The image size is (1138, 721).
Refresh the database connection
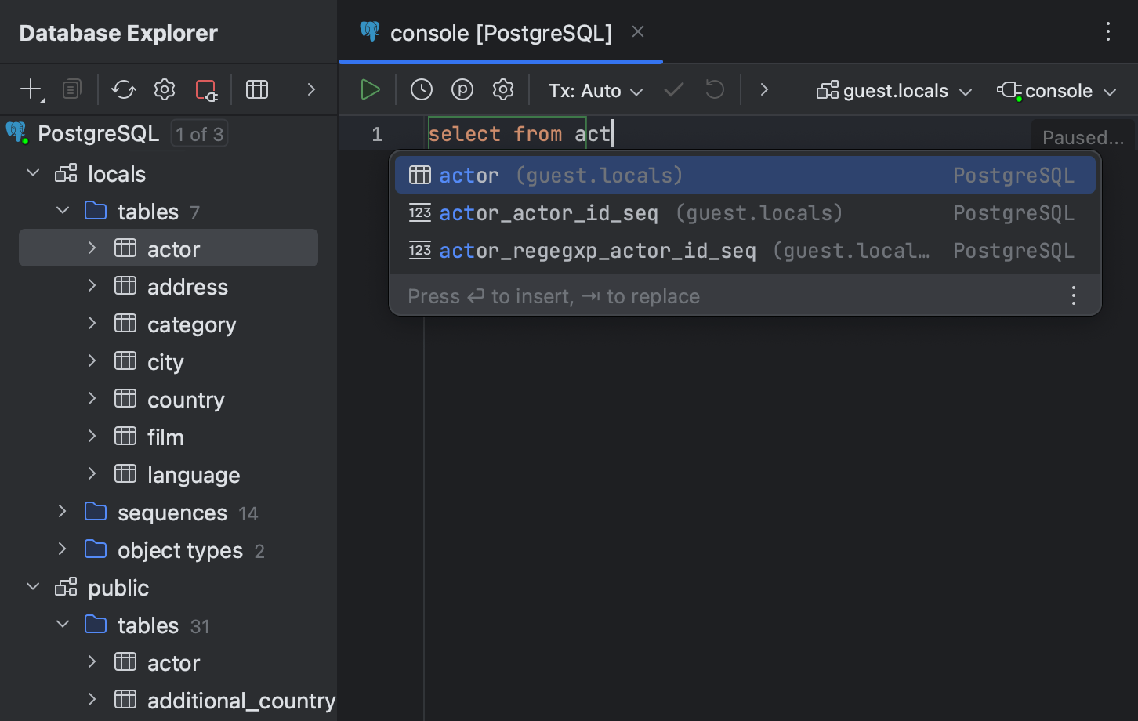coord(123,89)
